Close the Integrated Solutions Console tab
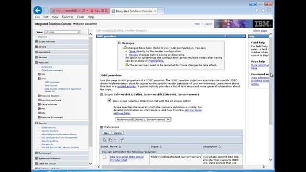 pyautogui.click(x=155, y=11)
